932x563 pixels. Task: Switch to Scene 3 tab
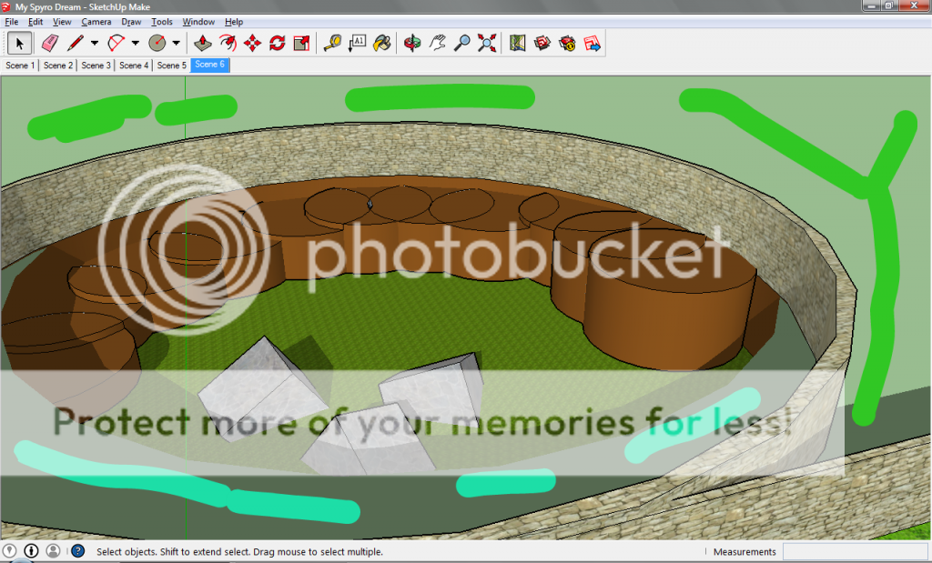[x=96, y=65]
